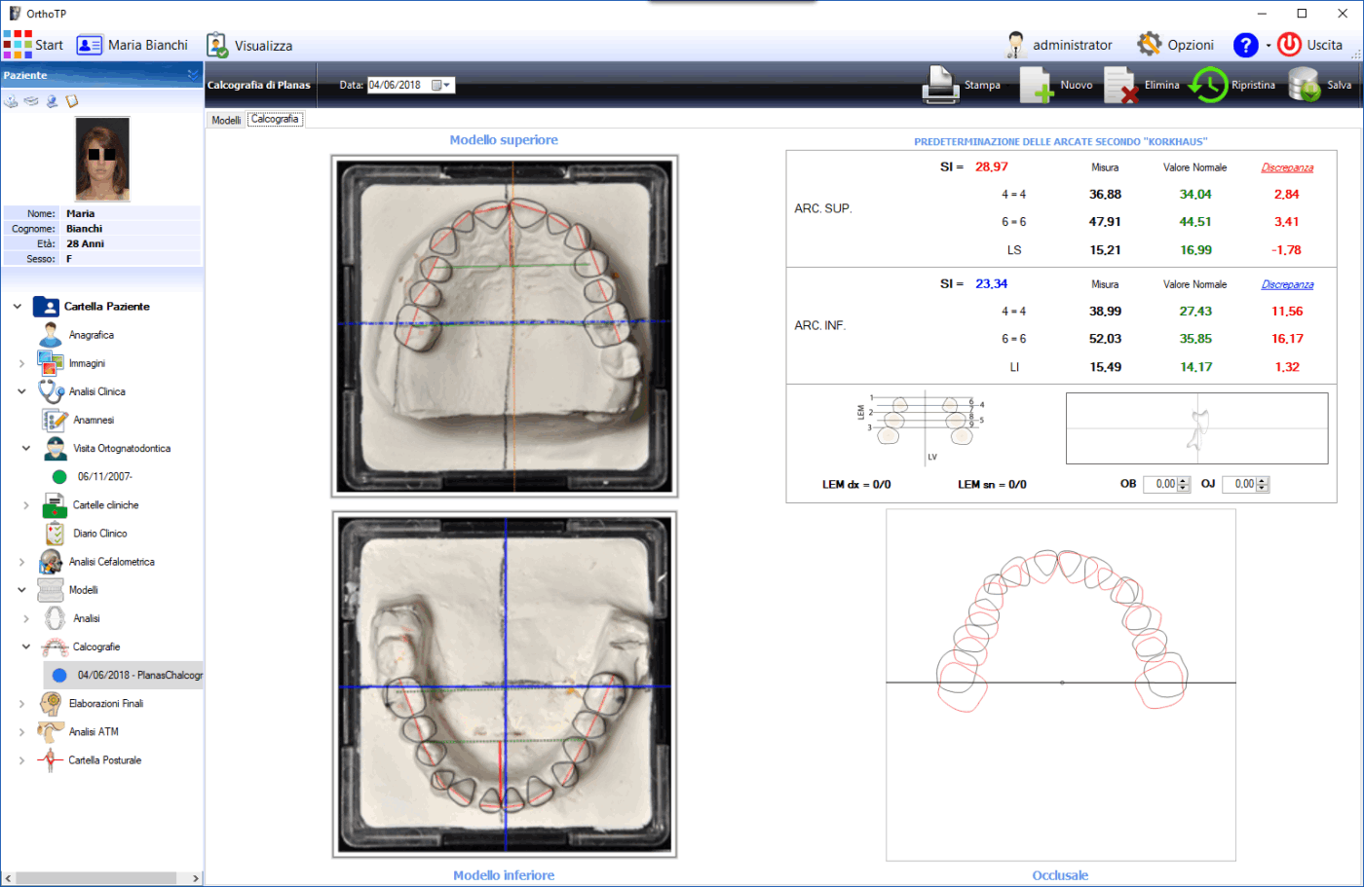Click the administrator user icon

1016,45
